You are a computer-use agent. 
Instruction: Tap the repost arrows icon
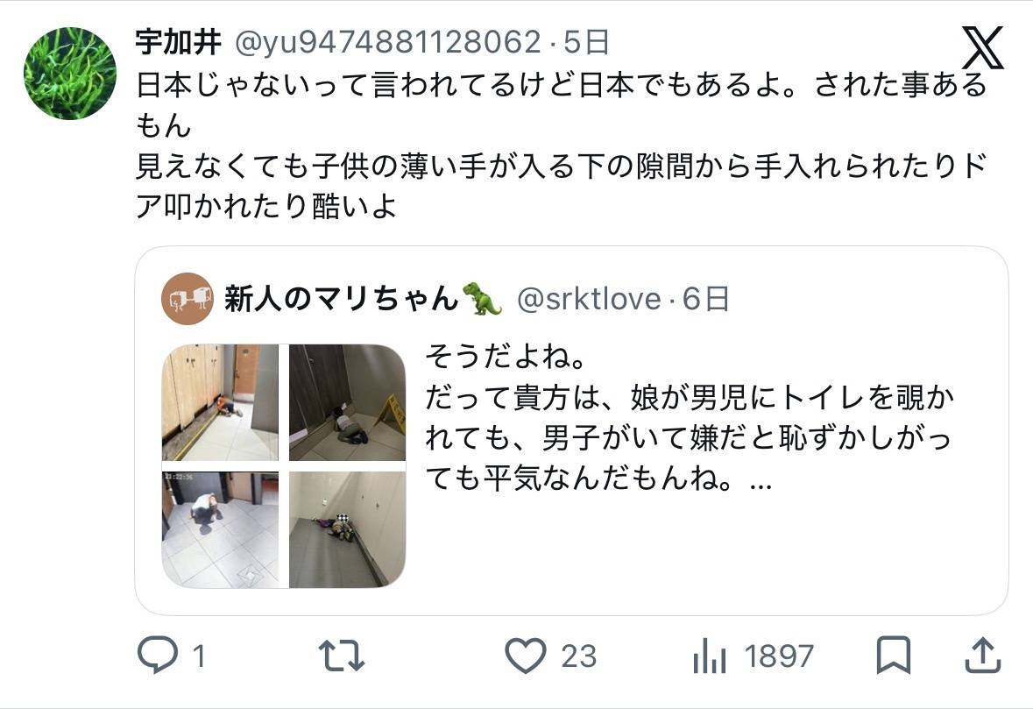341,656
